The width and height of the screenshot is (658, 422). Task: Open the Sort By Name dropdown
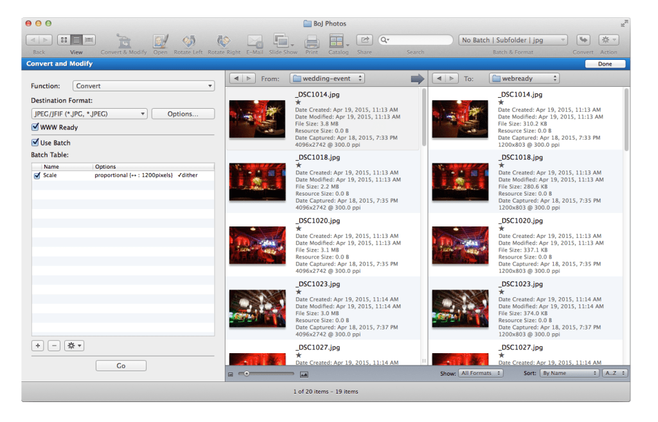coord(569,373)
